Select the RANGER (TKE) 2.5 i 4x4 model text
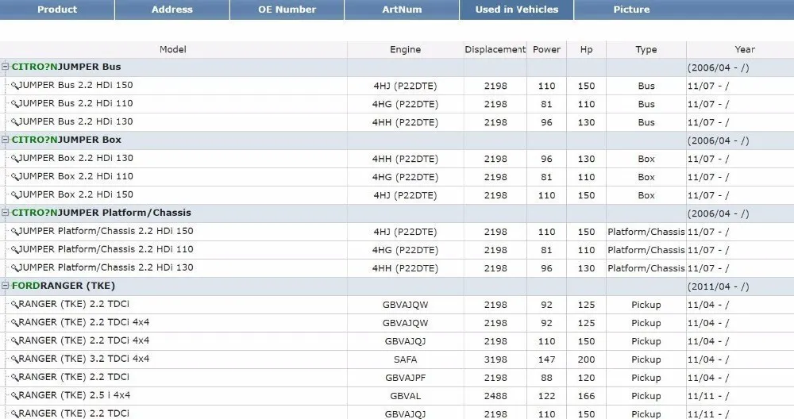Viewport: 794px width, 419px height. tap(75, 394)
